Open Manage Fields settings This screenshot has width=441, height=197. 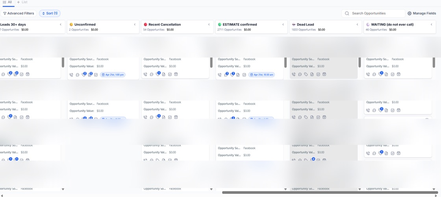[x=422, y=13]
